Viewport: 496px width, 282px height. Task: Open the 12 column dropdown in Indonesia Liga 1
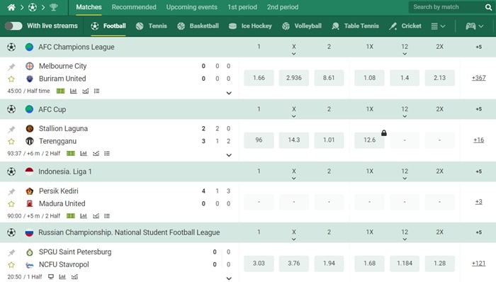coord(405,179)
